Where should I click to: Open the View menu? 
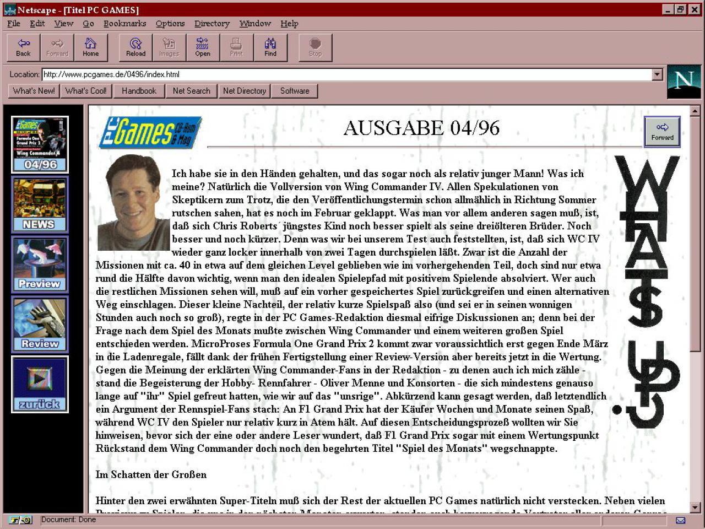click(64, 23)
